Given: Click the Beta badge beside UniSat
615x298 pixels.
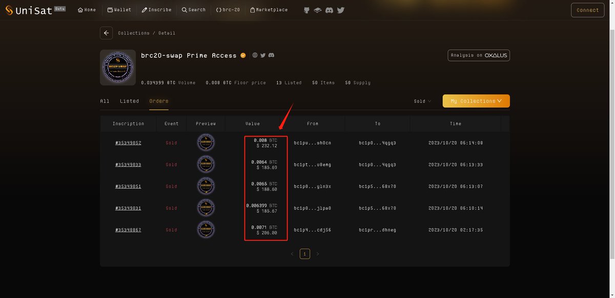Looking at the screenshot, I should point(60,9).
